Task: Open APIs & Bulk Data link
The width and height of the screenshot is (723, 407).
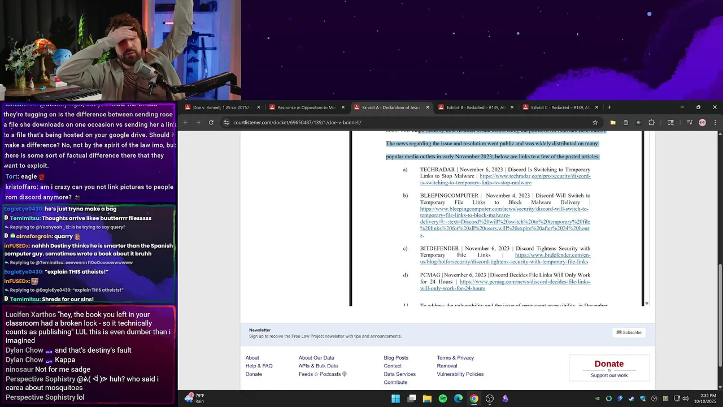Action: click(318, 366)
